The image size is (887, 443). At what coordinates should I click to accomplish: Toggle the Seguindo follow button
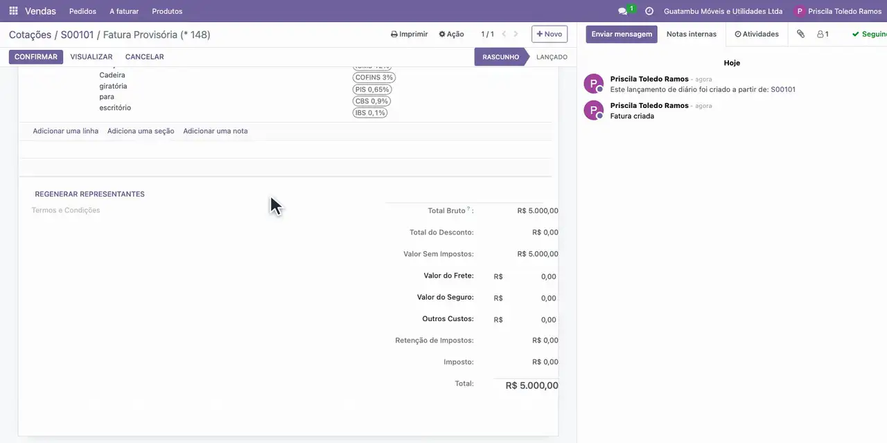(869, 34)
